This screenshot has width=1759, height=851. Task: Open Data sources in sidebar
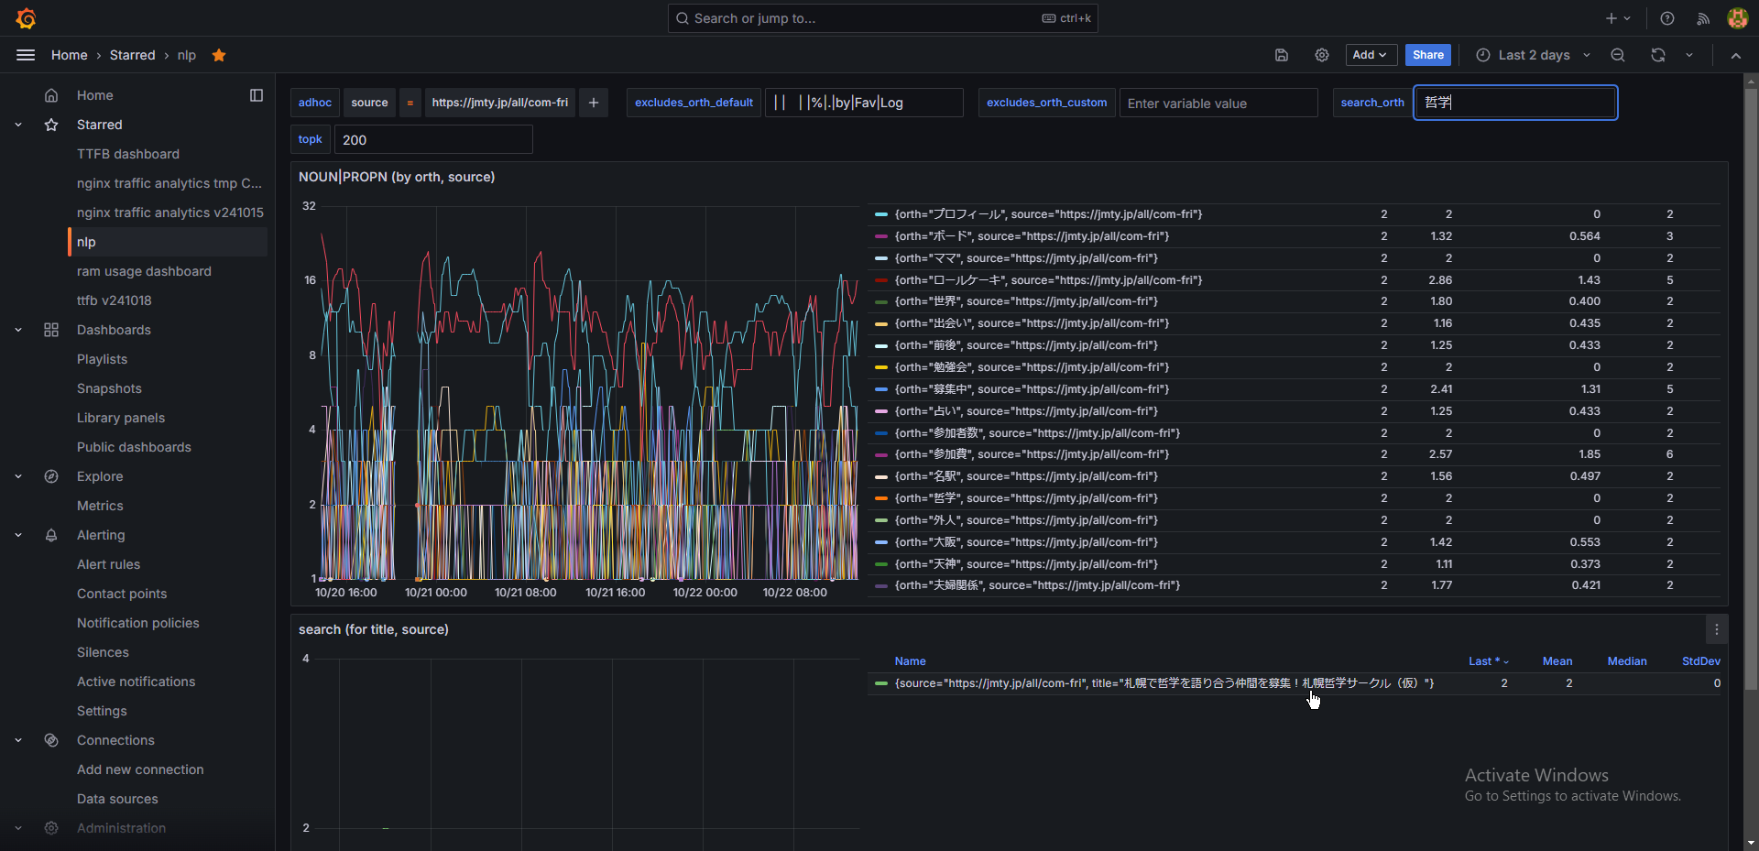tap(117, 799)
